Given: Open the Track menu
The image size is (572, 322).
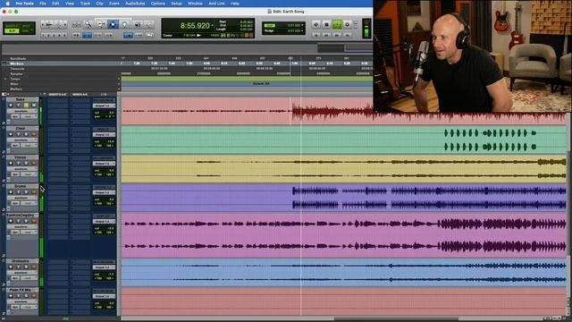Looking at the screenshot, I should 85,4.
